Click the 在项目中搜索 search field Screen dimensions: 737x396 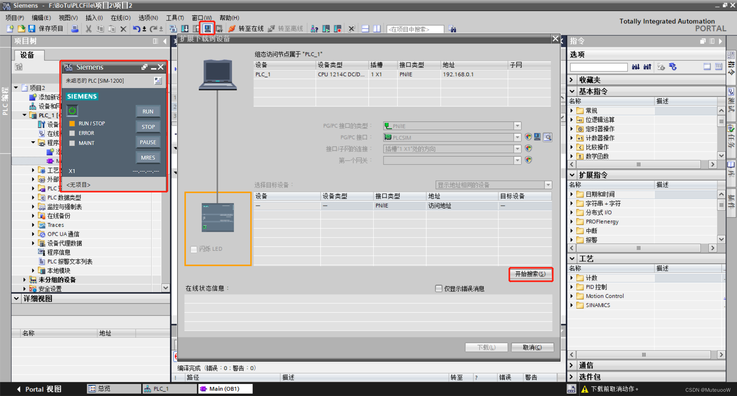point(415,29)
